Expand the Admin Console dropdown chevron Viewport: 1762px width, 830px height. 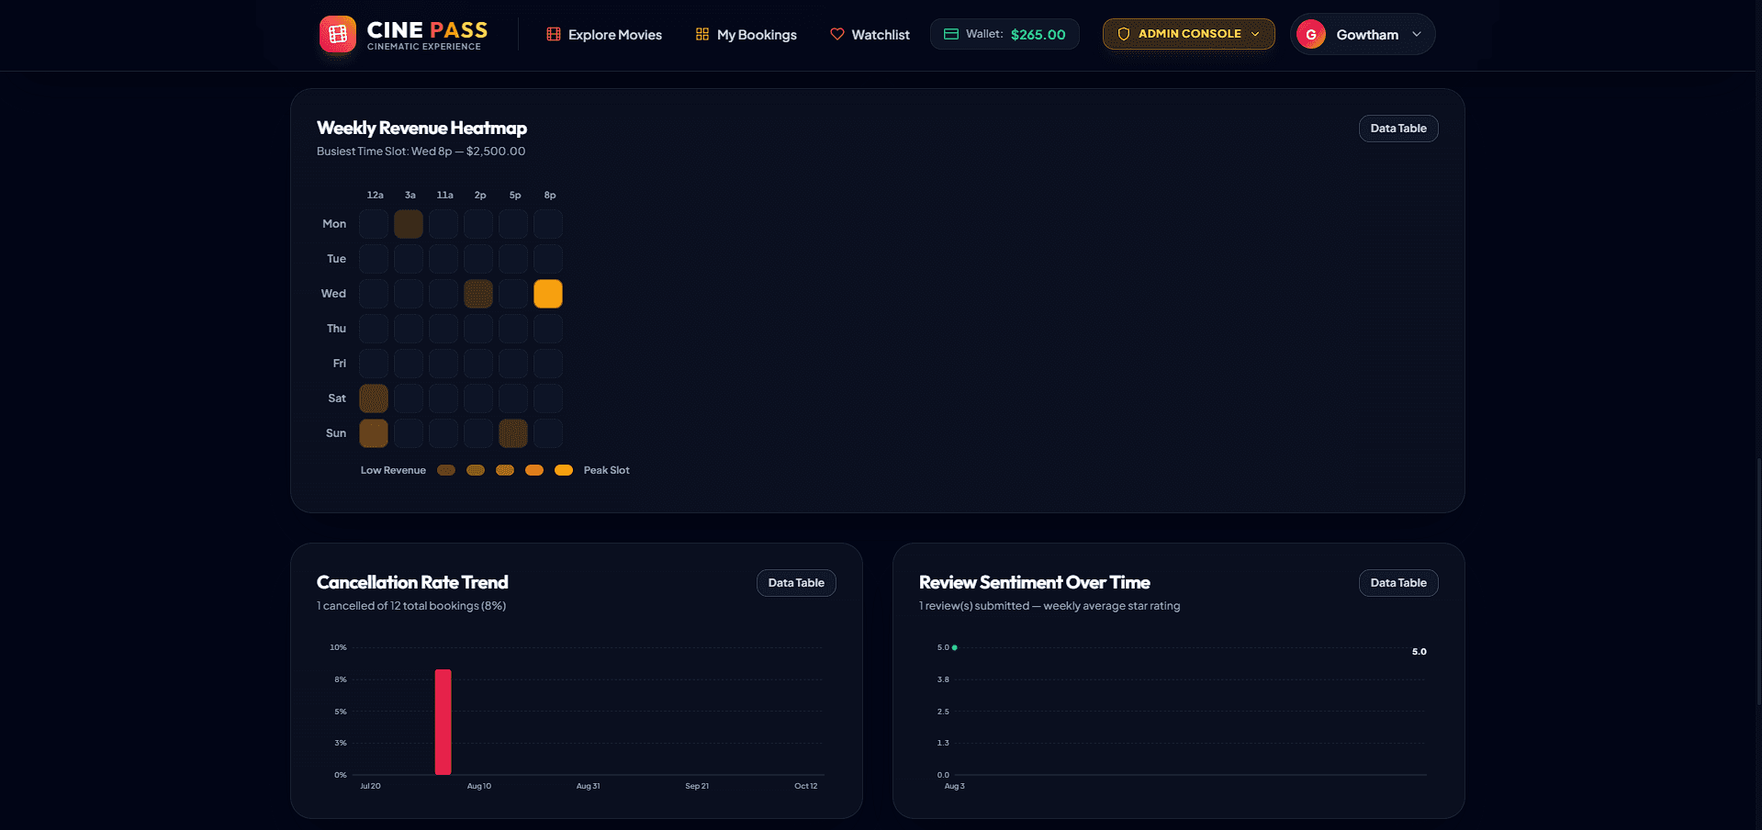1255,34
